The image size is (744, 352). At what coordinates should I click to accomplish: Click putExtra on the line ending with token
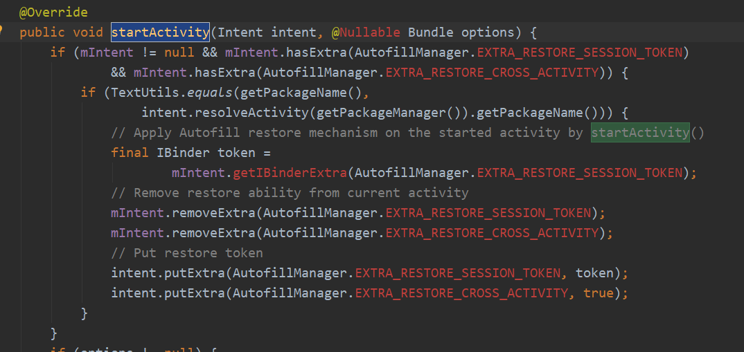[195, 273]
